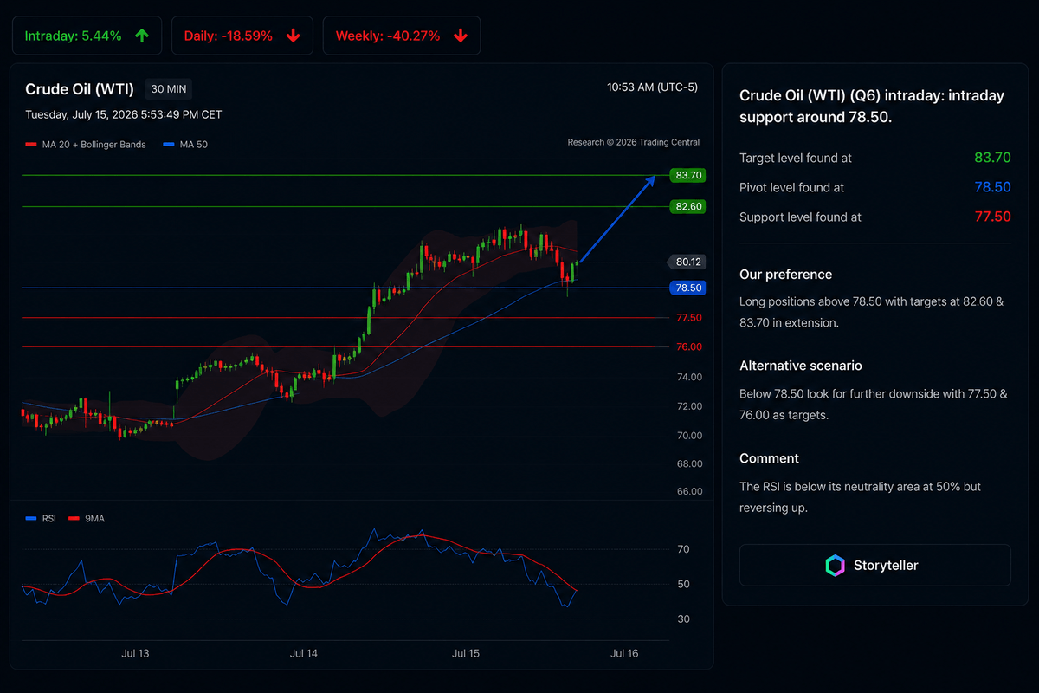Click the Research © 2026 Trading Central link
Screen dimensions: 1039x693
click(x=634, y=142)
